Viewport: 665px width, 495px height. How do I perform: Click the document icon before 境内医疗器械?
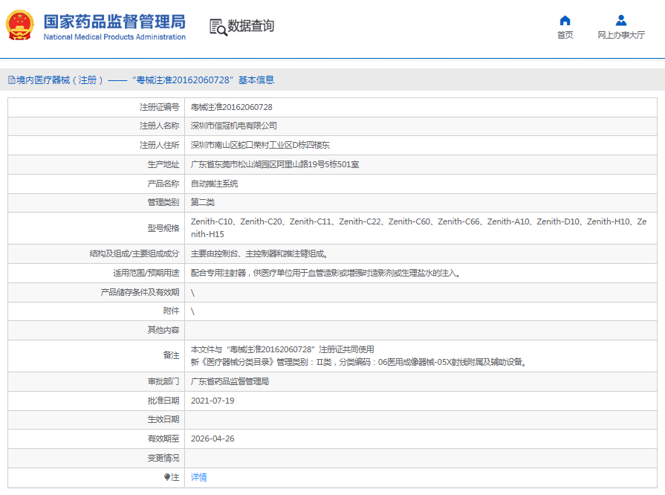coord(12,80)
